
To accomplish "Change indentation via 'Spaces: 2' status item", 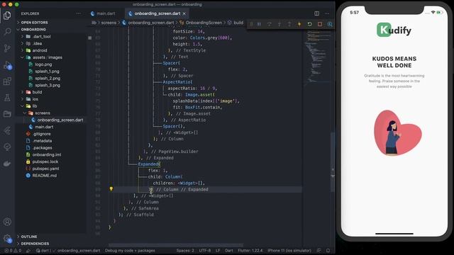I will [x=185, y=250].
